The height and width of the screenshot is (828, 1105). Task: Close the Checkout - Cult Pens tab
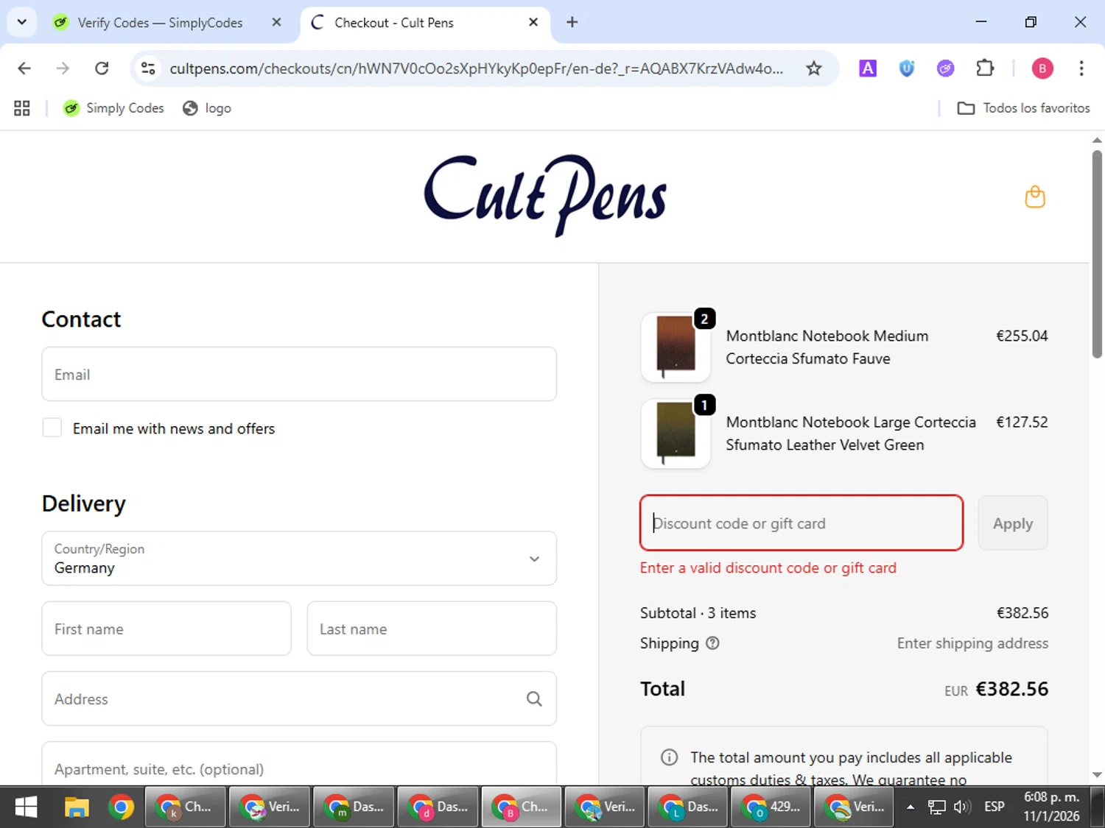pos(533,22)
